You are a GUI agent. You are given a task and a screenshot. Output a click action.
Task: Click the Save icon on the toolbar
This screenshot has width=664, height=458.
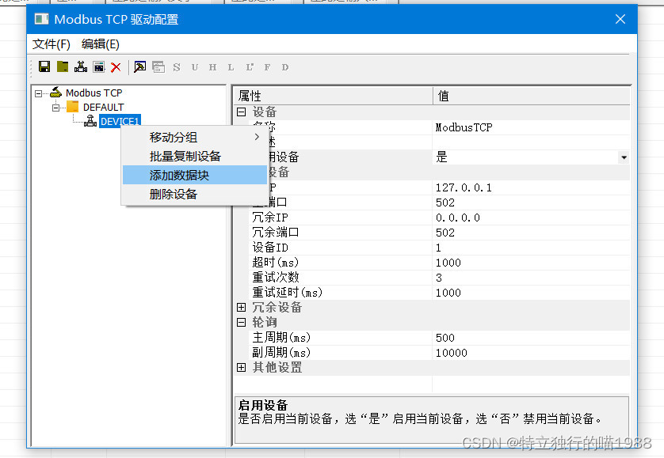(x=44, y=66)
